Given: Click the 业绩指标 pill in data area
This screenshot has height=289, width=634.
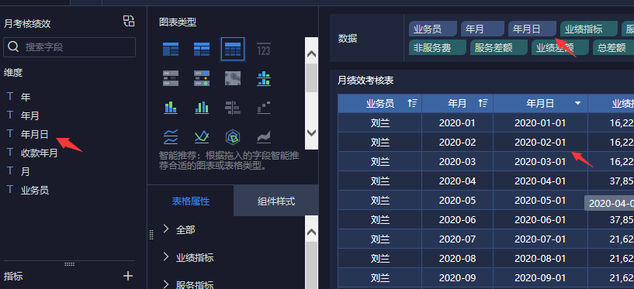Looking at the screenshot, I should (589, 29).
